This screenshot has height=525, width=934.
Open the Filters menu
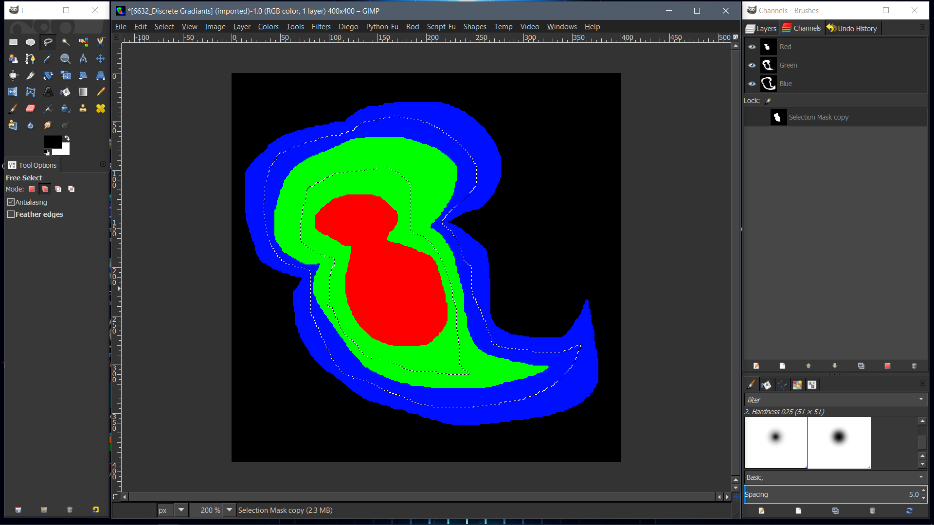pos(321,27)
